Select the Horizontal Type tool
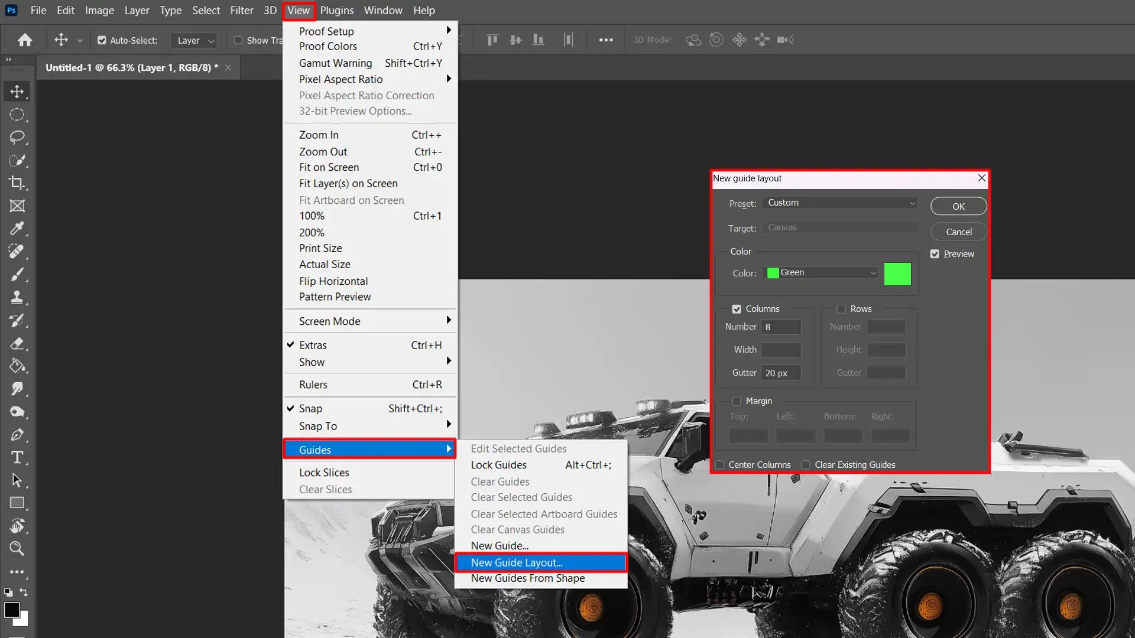The width and height of the screenshot is (1135, 638). click(x=17, y=457)
